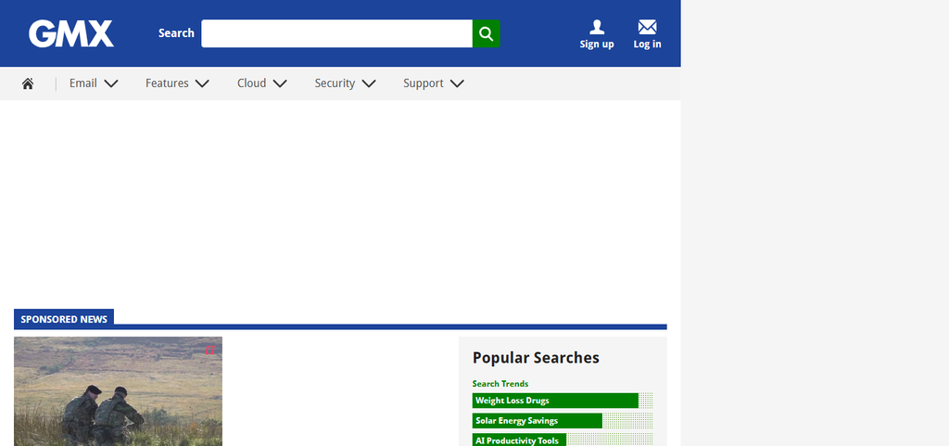Click the small red ad marker on photo
The height and width of the screenshot is (446, 949).
(210, 350)
